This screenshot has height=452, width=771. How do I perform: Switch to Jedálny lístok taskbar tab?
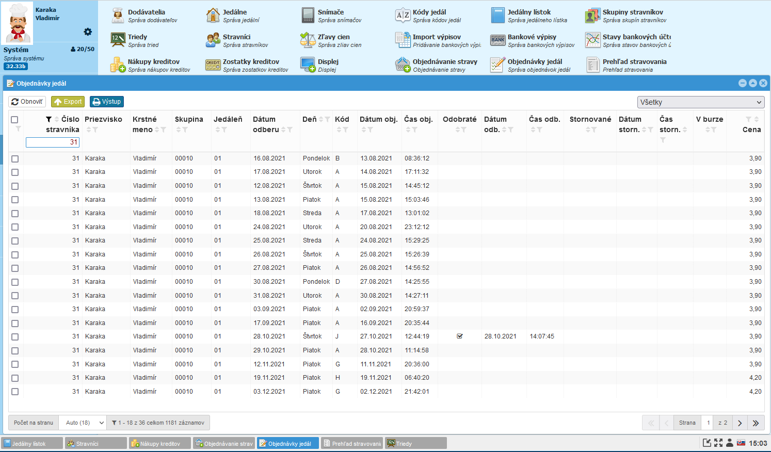[32, 443]
